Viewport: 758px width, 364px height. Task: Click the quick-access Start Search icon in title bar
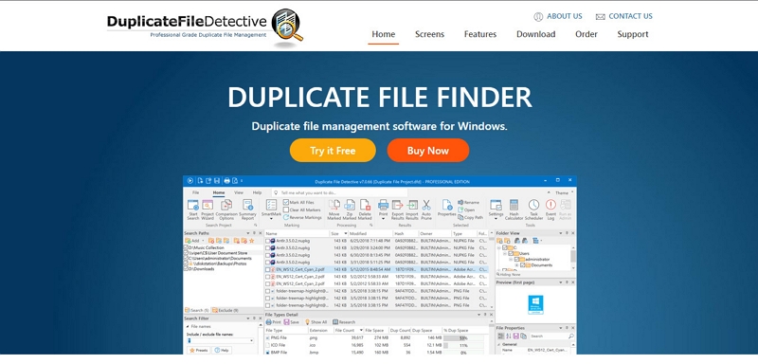tap(190, 181)
